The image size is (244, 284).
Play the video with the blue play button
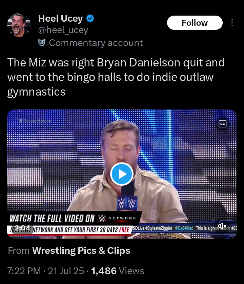pos(122,174)
